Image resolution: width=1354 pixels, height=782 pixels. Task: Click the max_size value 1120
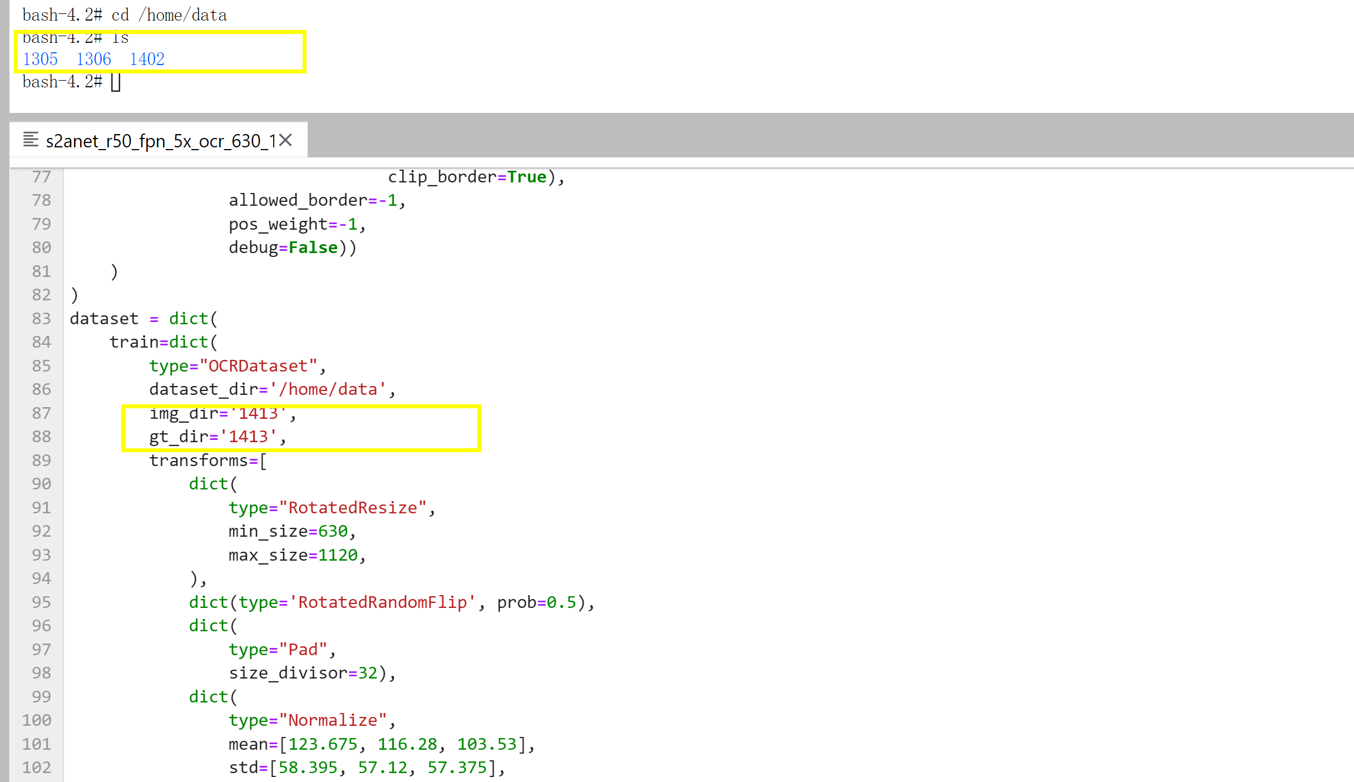(x=338, y=555)
